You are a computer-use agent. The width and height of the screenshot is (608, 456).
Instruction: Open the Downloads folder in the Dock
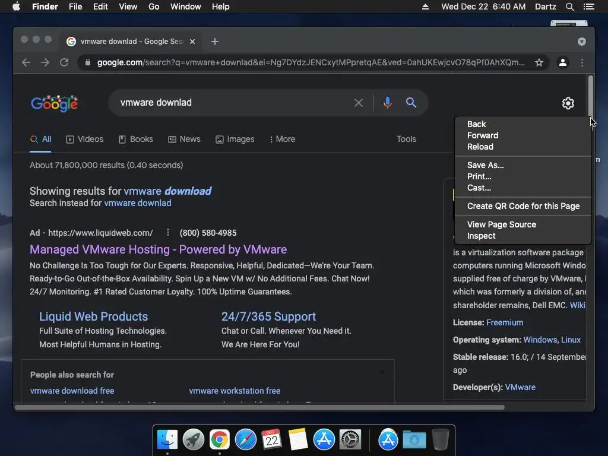click(414, 440)
